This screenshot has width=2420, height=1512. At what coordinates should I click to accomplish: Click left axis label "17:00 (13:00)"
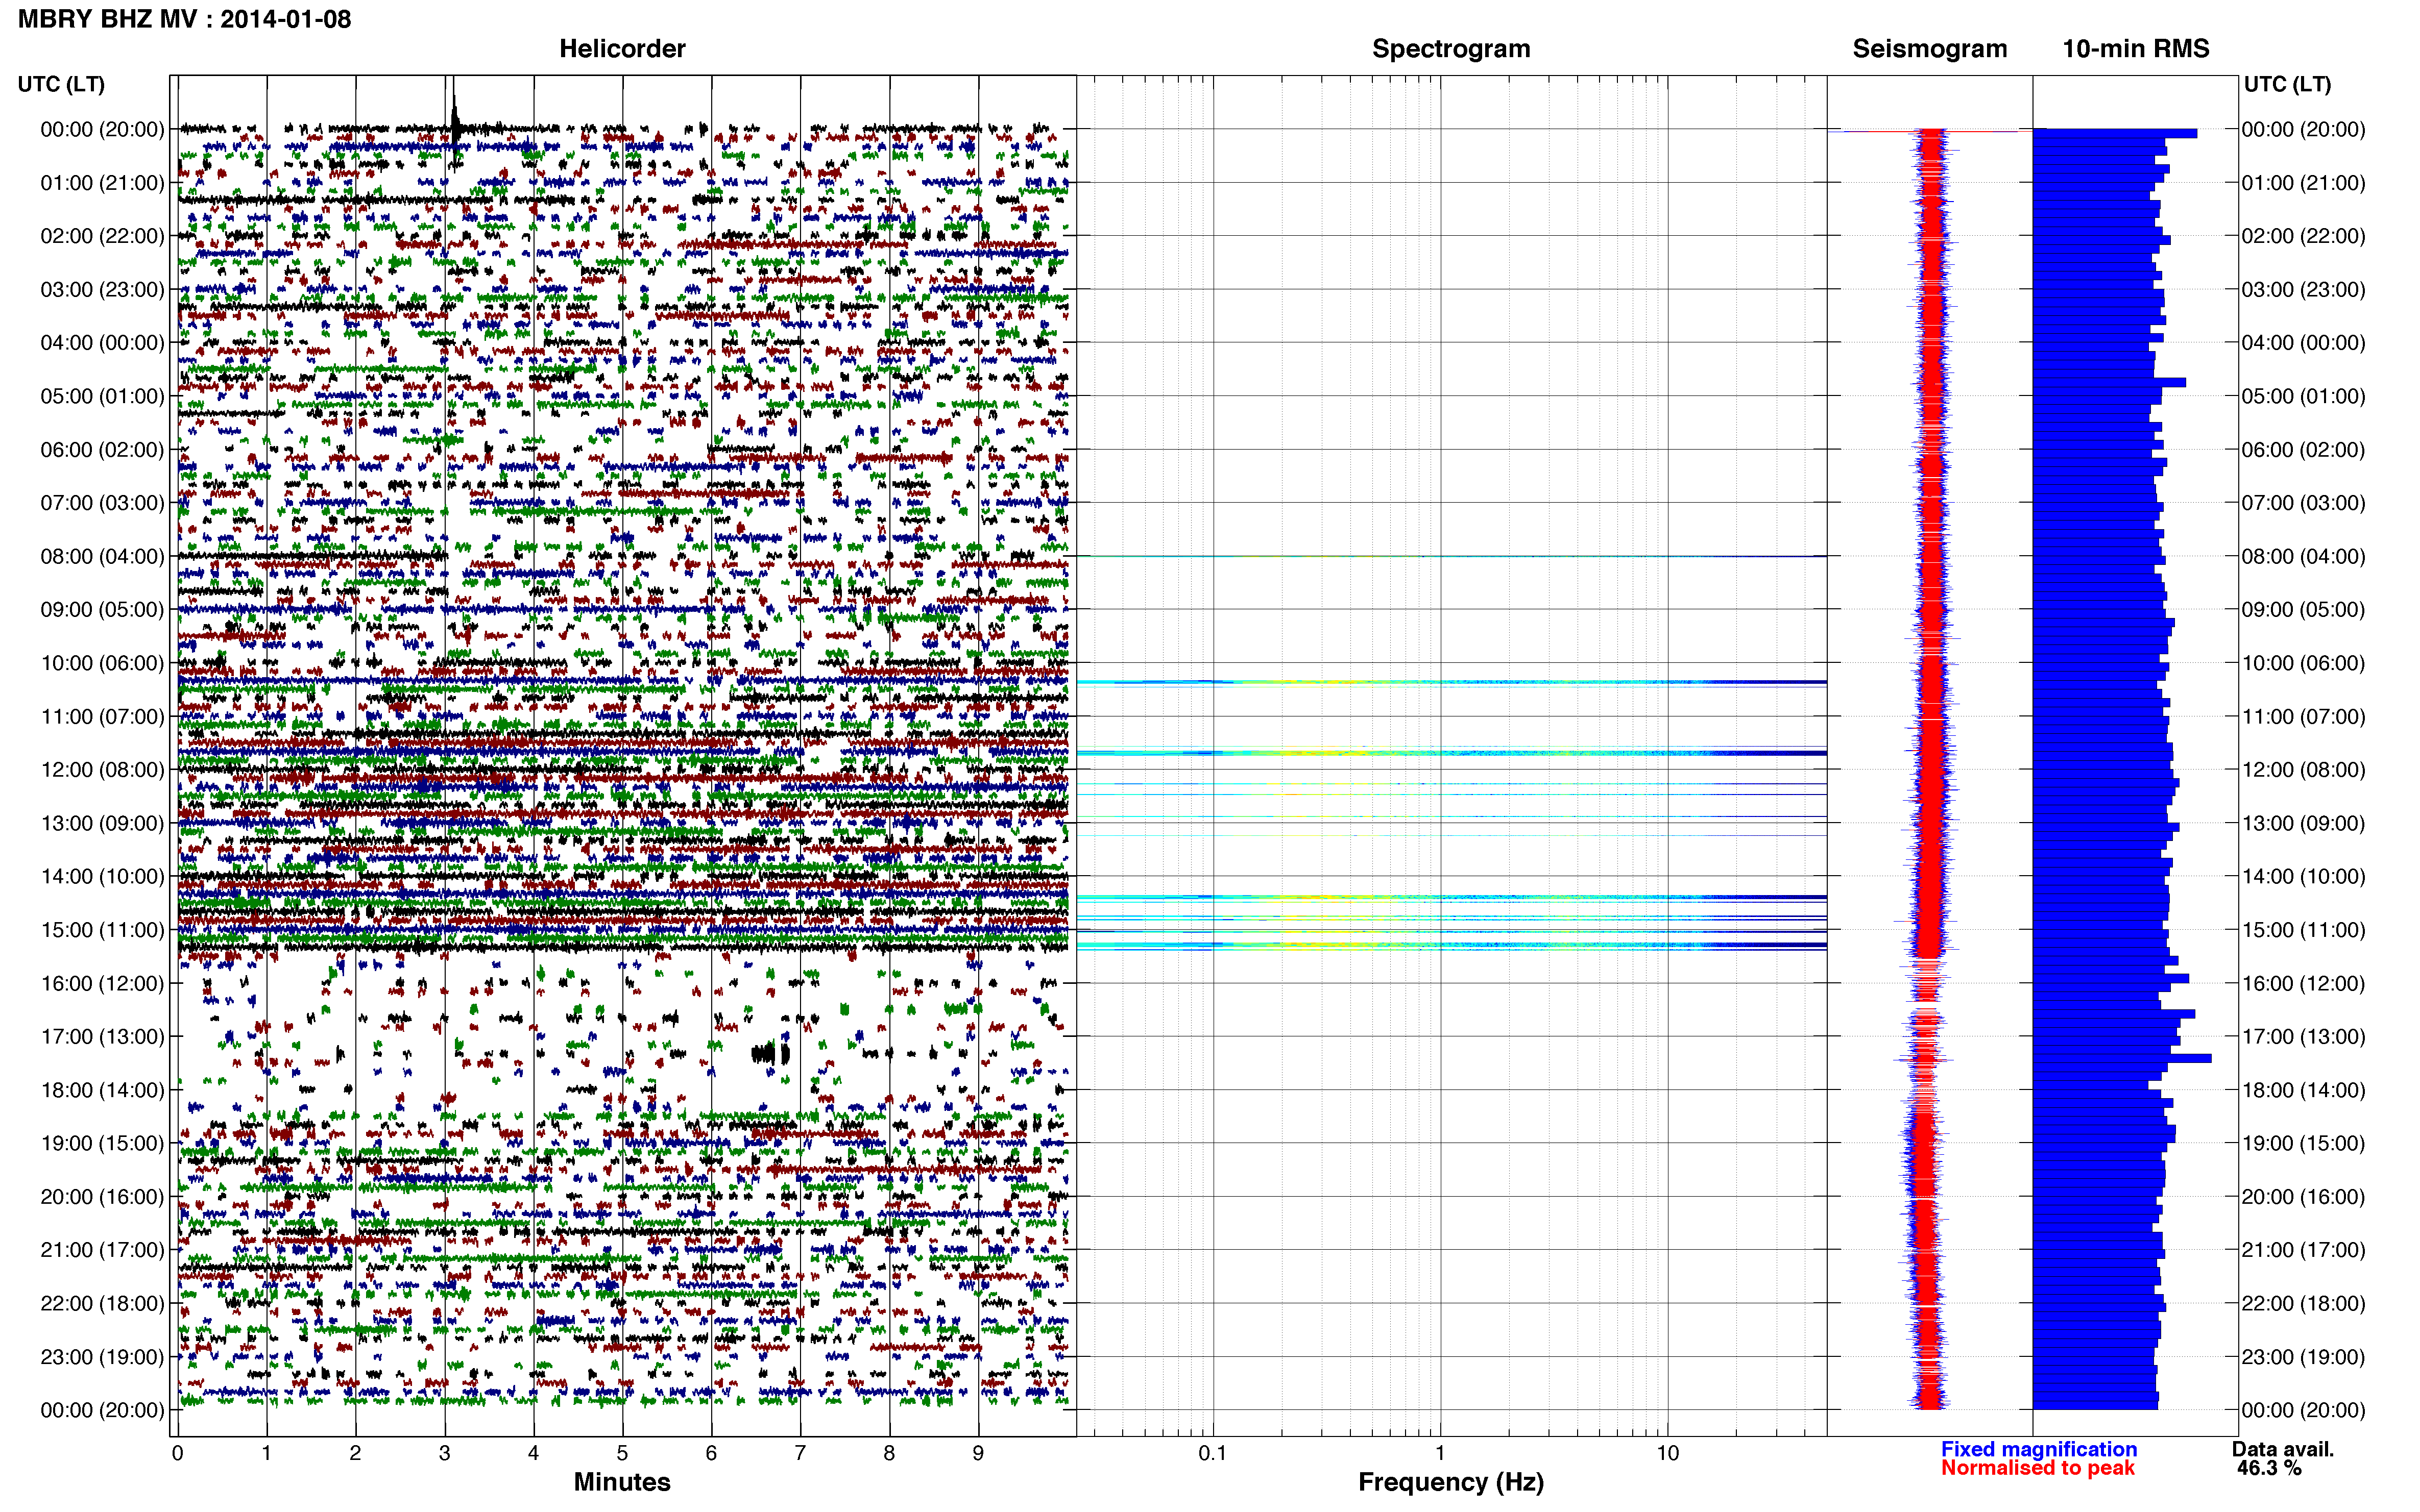(102, 1037)
